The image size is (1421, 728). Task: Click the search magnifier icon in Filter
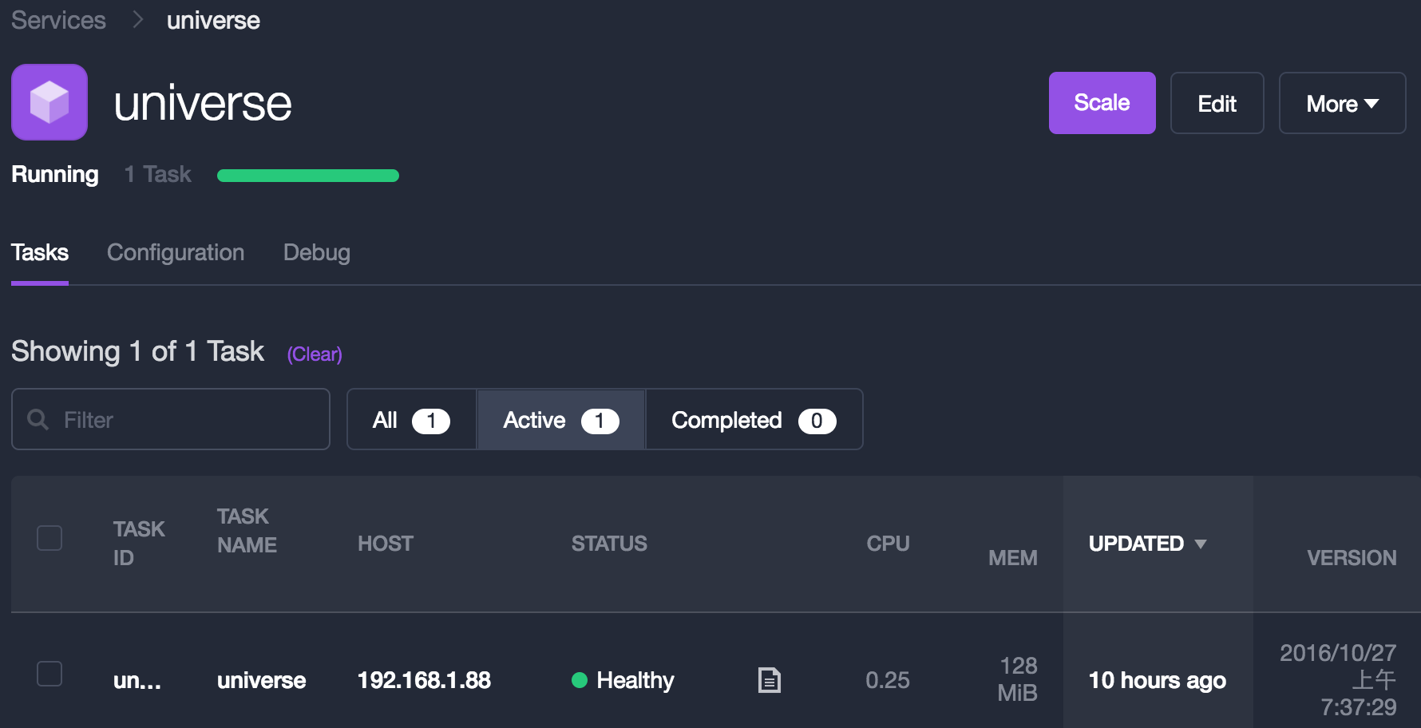(38, 419)
